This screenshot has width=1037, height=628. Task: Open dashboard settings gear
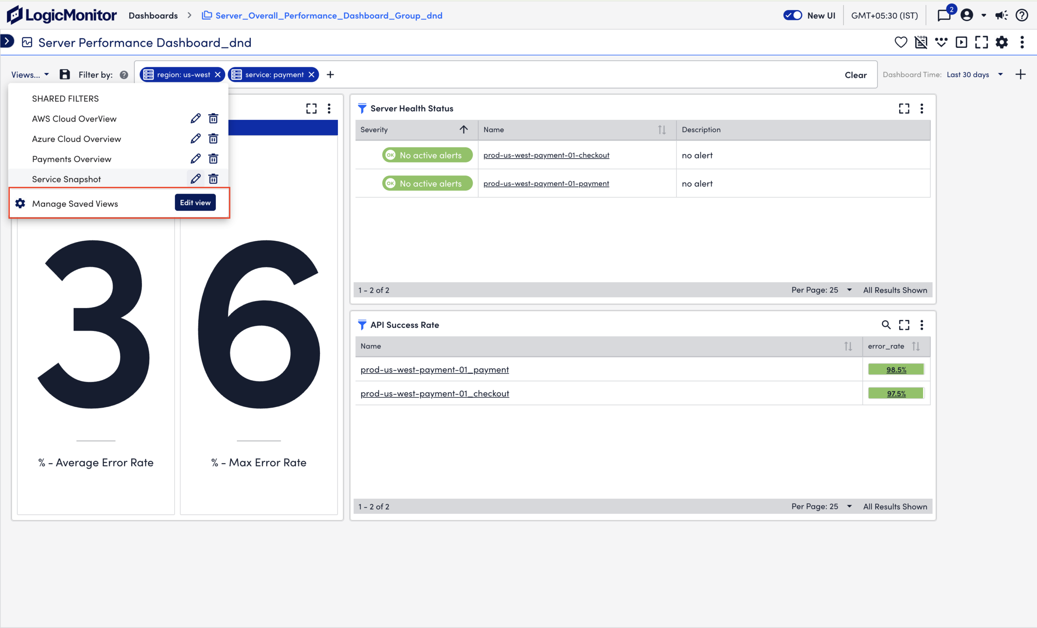(1002, 42)
